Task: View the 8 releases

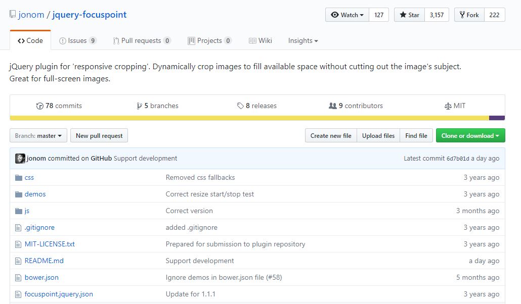Action: coord(257,106)
